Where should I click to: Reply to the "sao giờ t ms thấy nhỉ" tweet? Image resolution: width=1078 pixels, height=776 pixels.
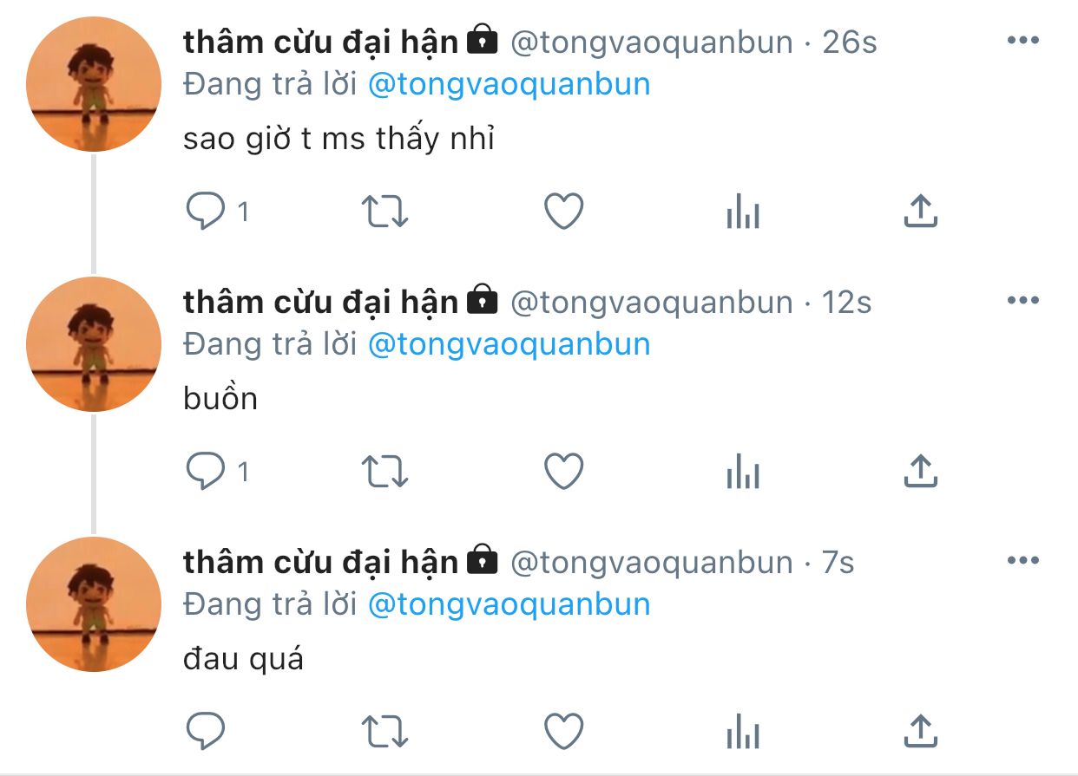(x=207, y=212)
